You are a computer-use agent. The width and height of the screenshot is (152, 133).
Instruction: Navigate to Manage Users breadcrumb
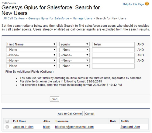pos(82,18)
